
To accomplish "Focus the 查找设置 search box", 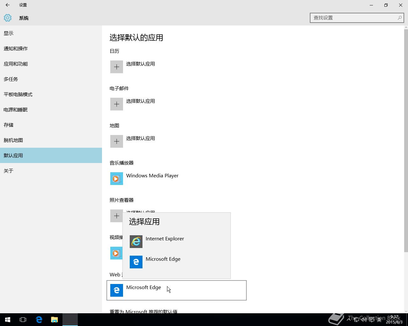I will 357,18.
